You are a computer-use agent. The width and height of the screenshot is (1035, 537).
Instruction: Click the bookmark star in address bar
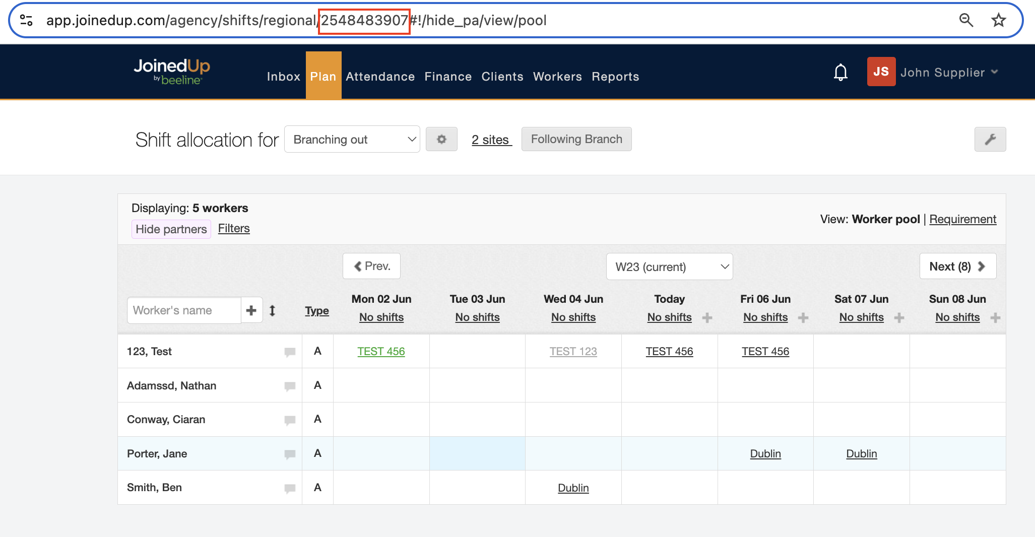(x=998, y=20)
